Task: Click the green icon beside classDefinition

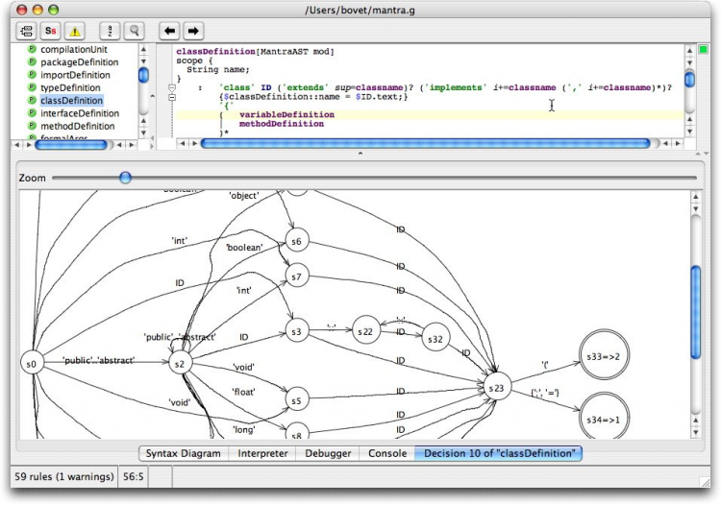Action: coord(32,100)
